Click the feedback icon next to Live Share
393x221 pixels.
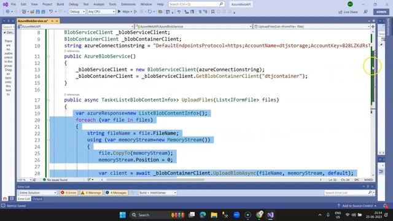tap(366, 12)
